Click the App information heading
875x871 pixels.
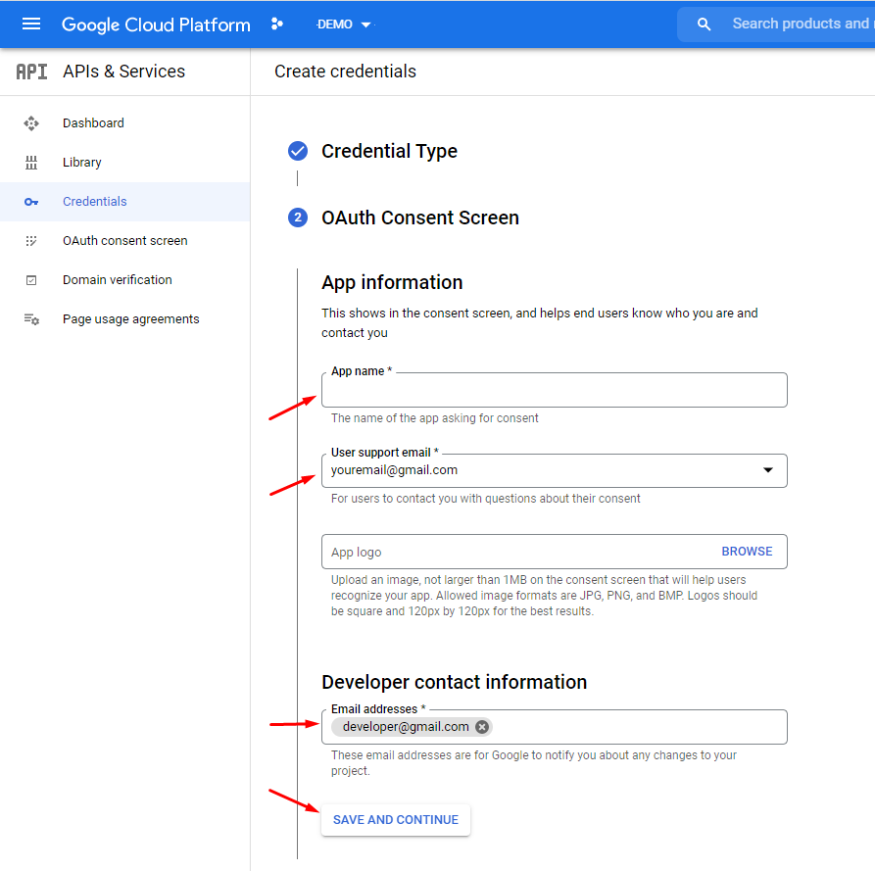pyautogui.click(x=392, y=282)
